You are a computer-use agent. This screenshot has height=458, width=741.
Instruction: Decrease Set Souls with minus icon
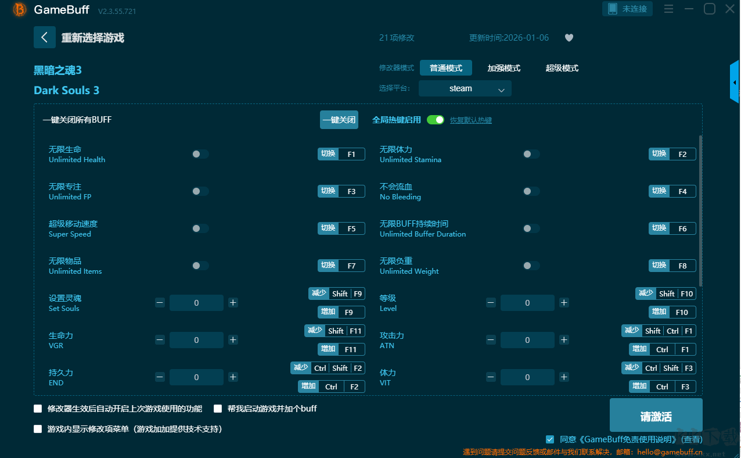[x=160, y=303]
